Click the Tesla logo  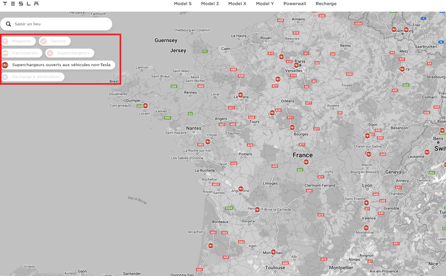tap(21, 3)
